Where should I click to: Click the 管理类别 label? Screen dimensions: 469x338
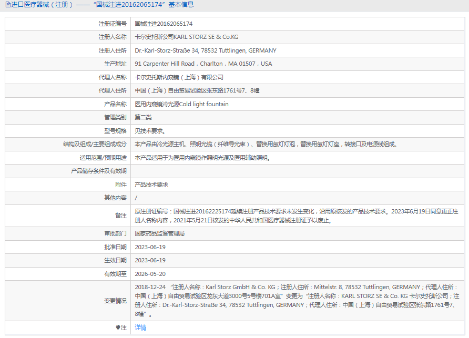(x=115, y=117)
